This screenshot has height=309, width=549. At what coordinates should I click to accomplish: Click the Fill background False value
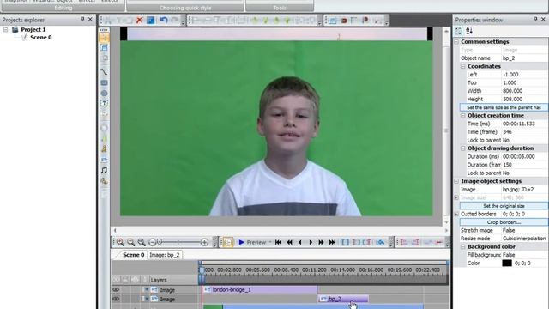point(524,255)
